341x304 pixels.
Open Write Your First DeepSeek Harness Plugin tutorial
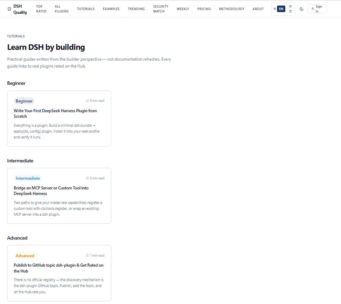pyautogui.click(x=55, y=114)
